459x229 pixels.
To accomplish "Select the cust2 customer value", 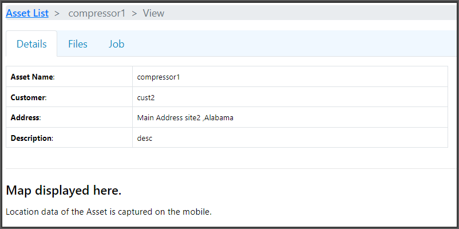I will tap(146, 97).
